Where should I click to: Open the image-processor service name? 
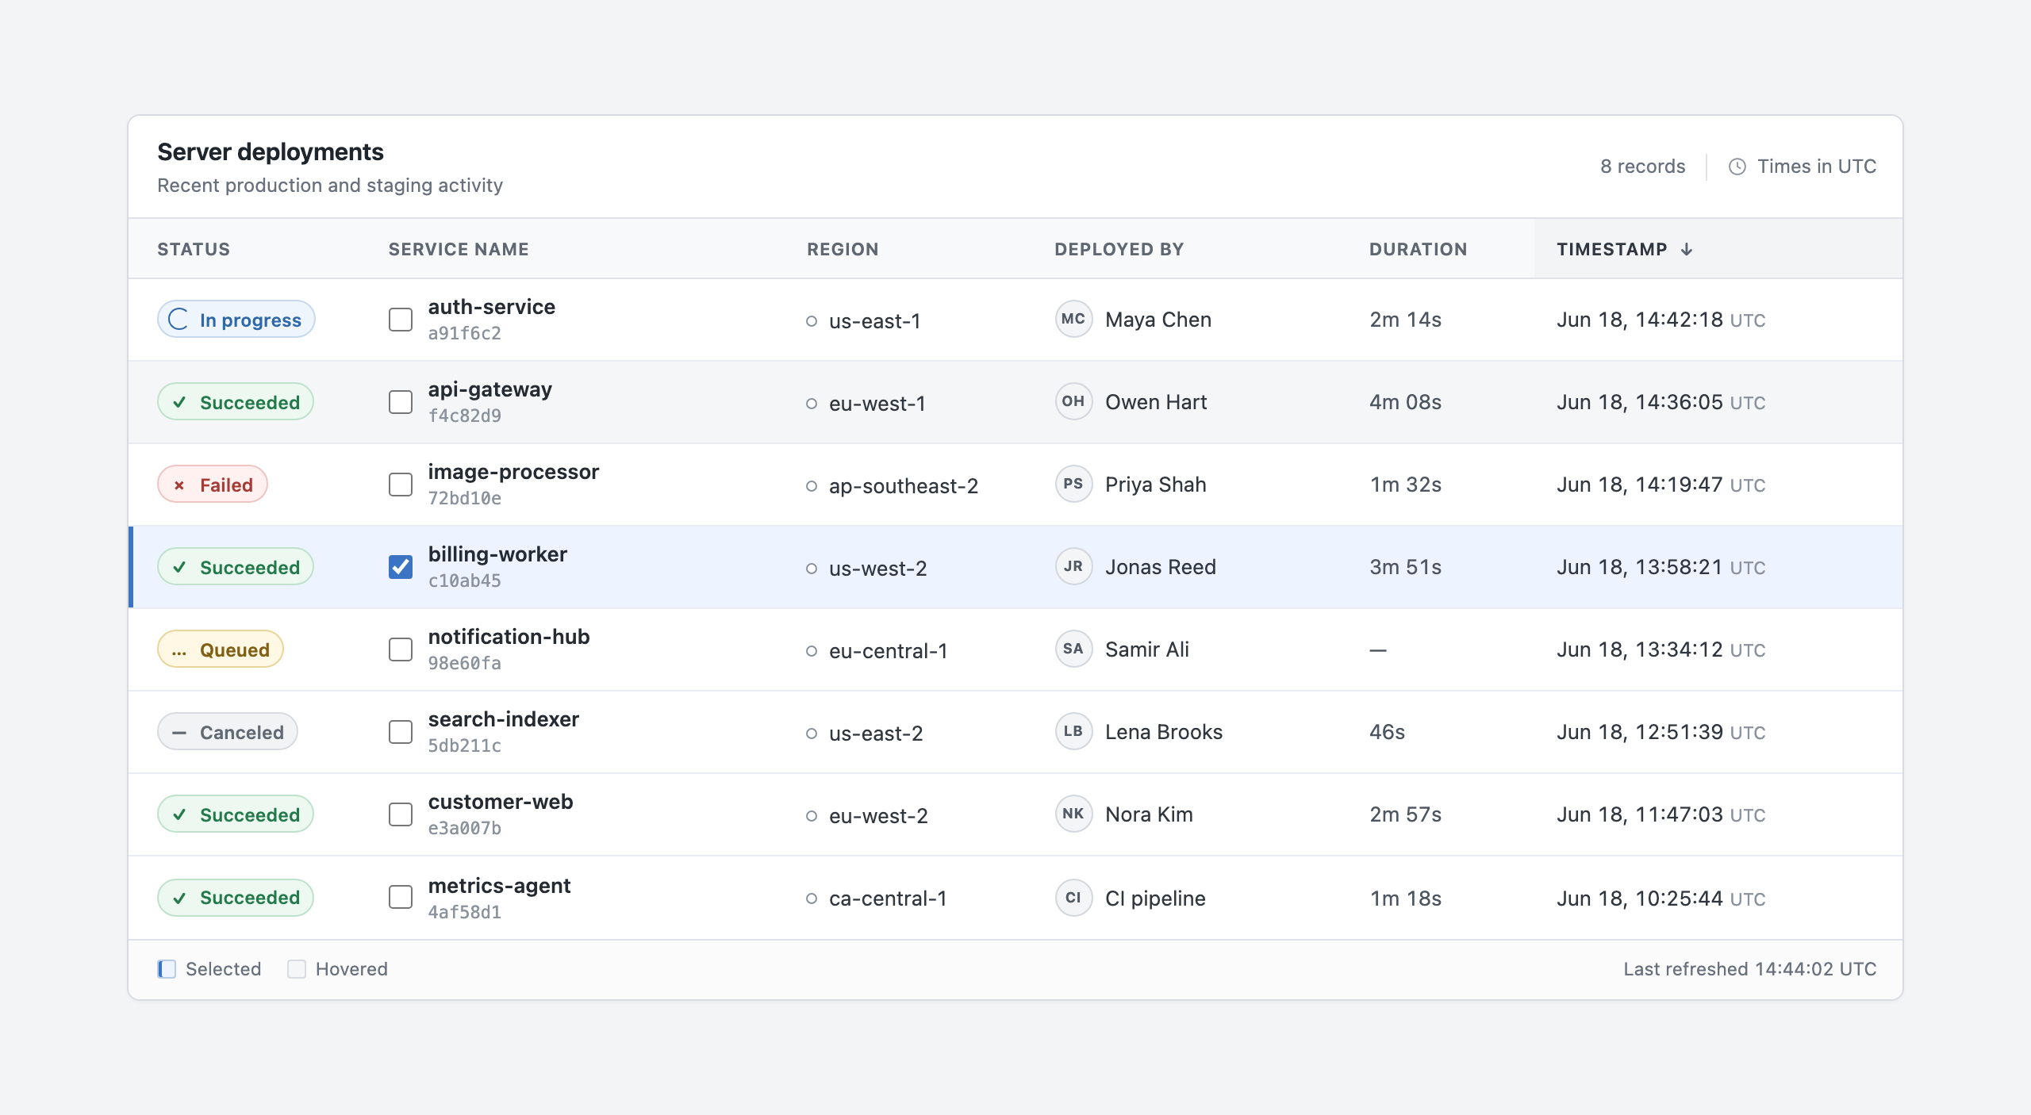tap(513, 472)
